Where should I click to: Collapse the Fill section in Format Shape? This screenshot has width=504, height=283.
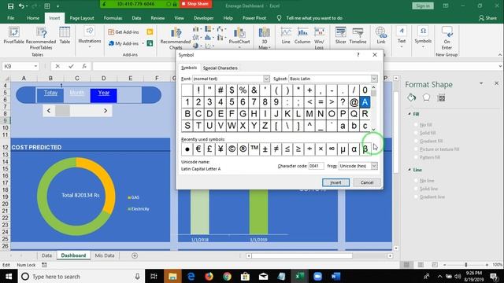[409, 114]
